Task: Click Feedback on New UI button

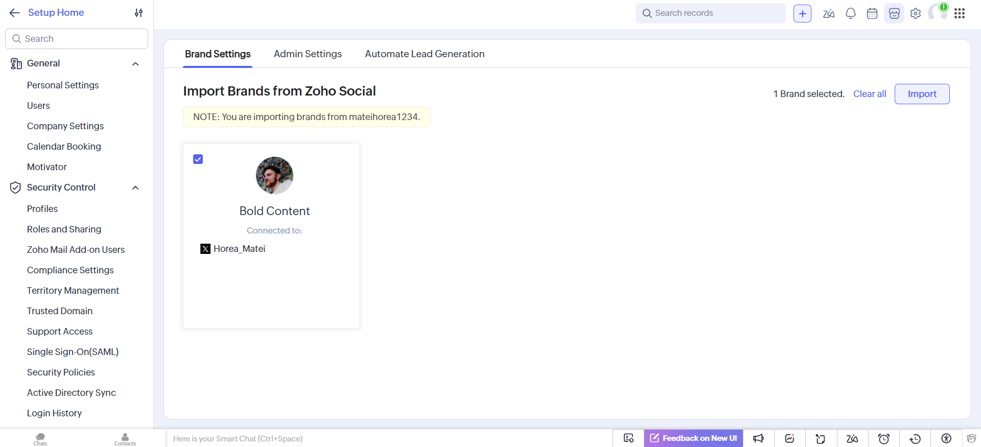Action: pos(693,438)
